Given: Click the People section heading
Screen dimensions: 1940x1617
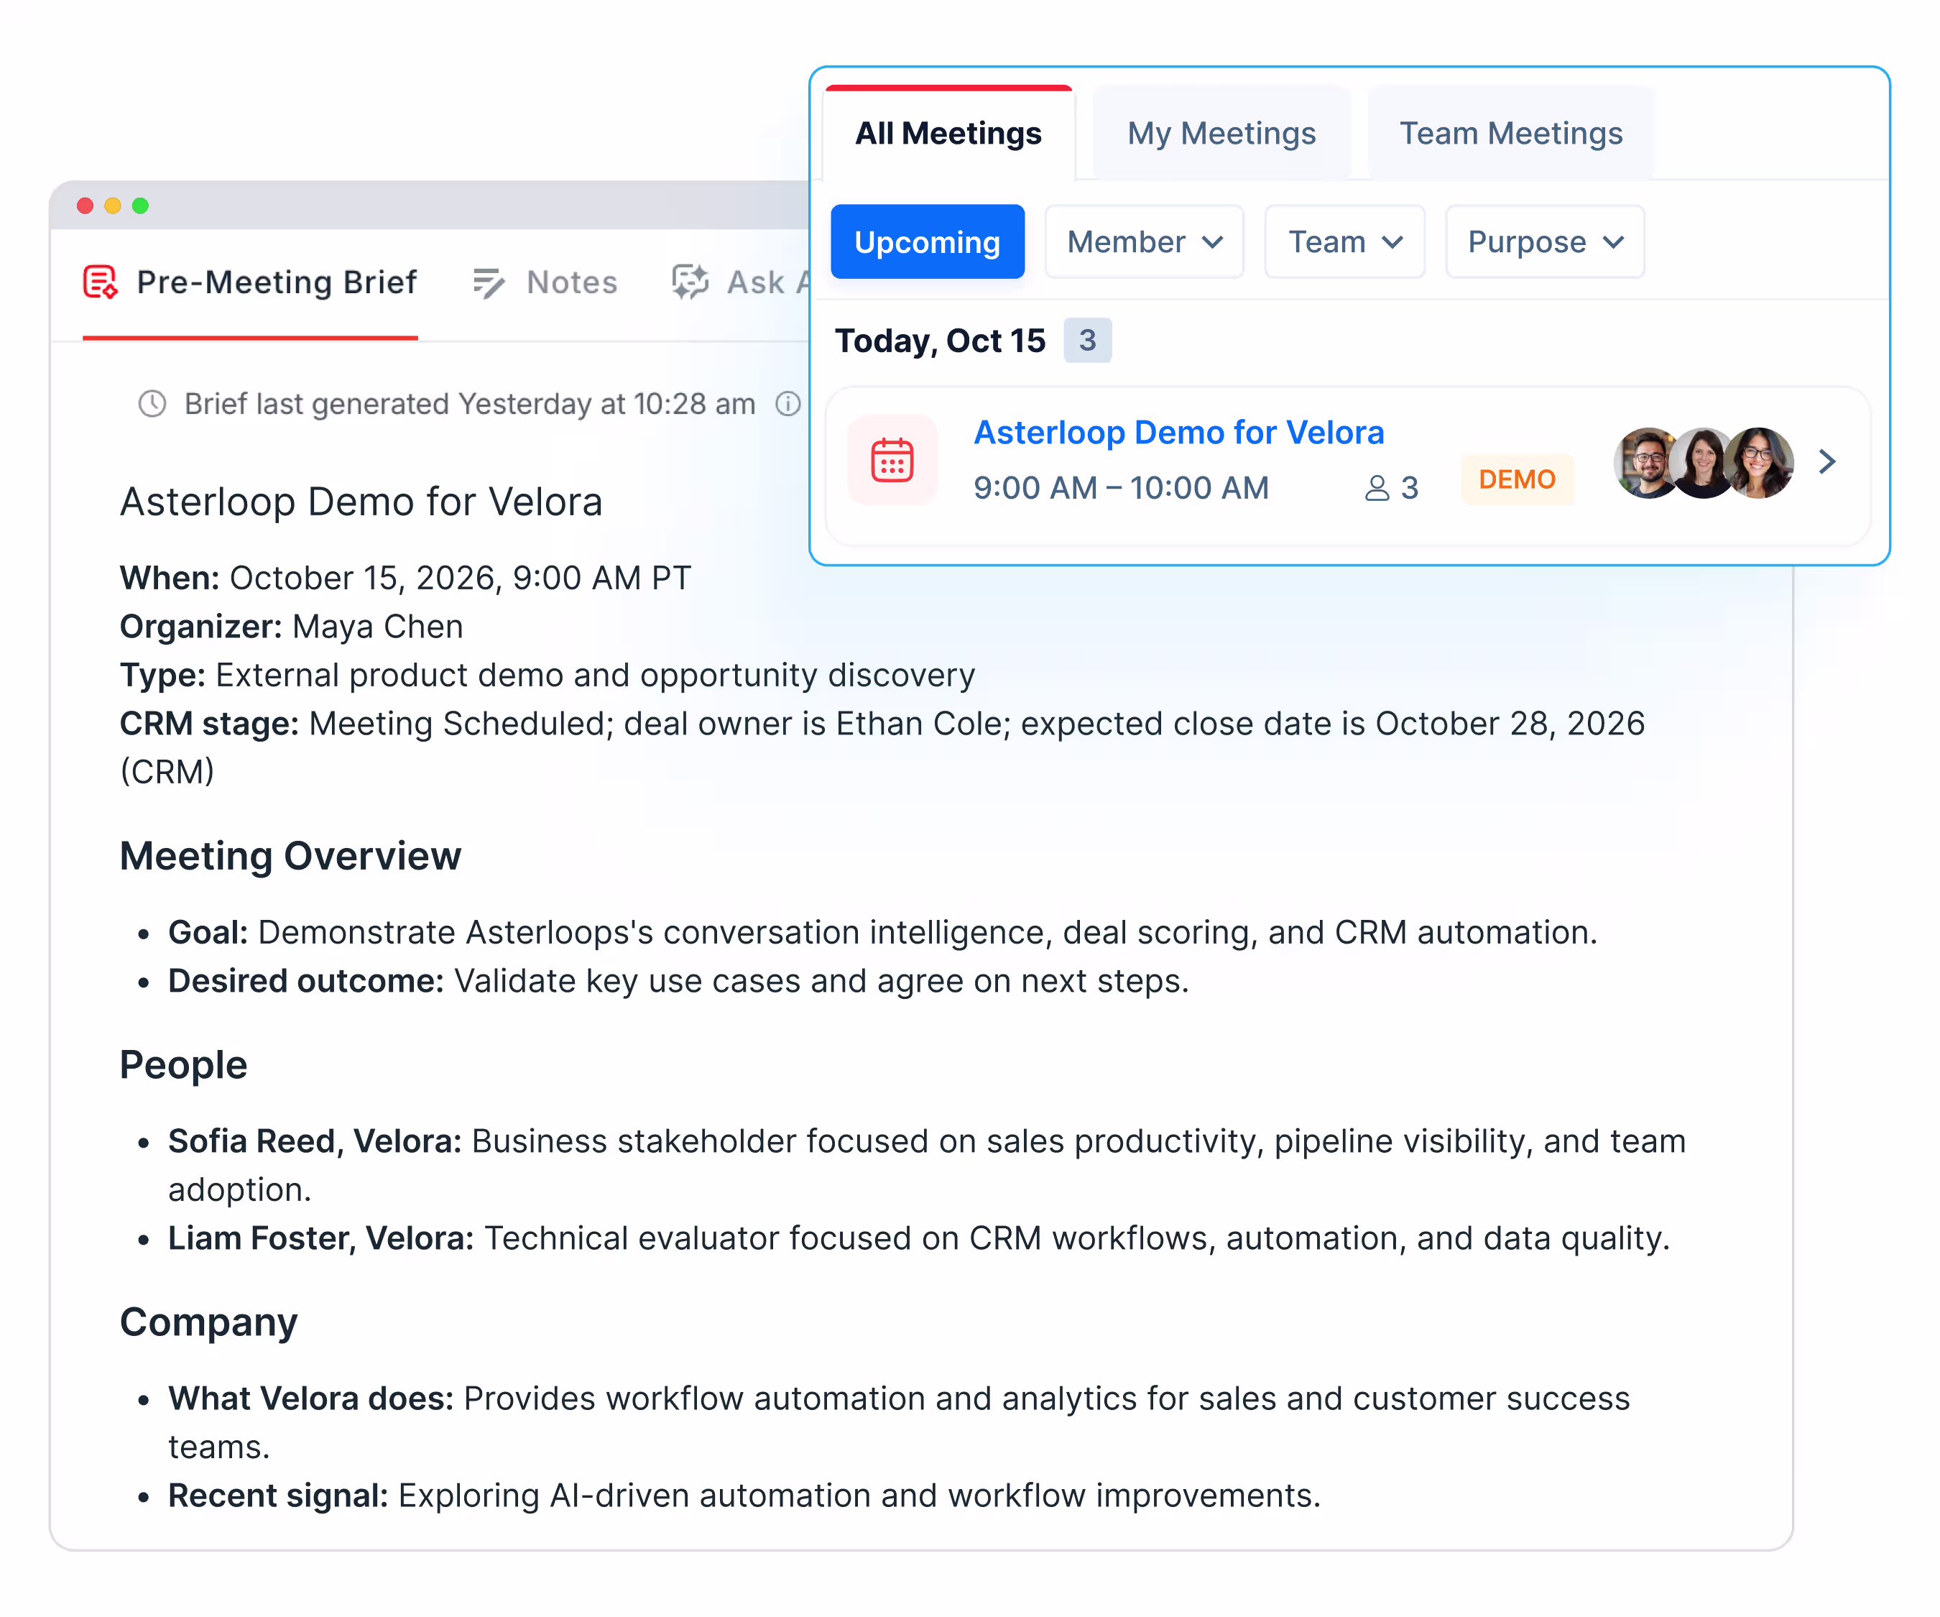Looking at the screenshot, I should point(184,1065).
